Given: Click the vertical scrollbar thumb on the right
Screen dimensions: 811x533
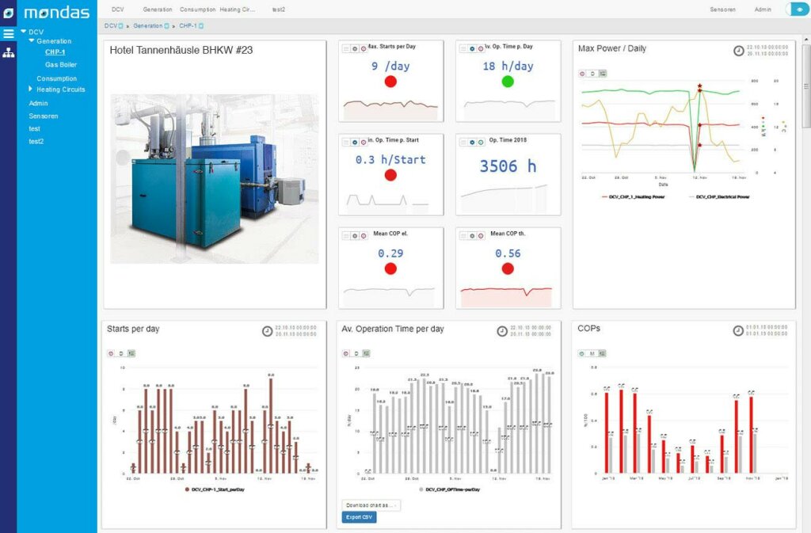Looking at the screenshot, I should point(805,86).
